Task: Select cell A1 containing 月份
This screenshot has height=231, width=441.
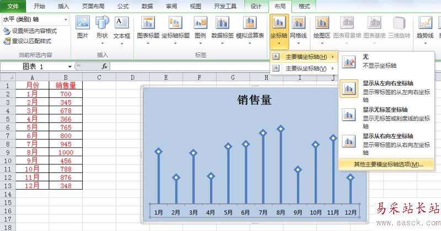Action: tap(32, 85)
